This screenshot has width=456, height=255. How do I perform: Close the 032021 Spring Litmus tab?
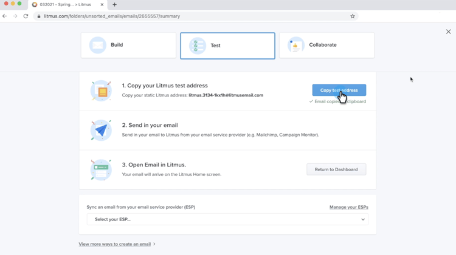102,5
